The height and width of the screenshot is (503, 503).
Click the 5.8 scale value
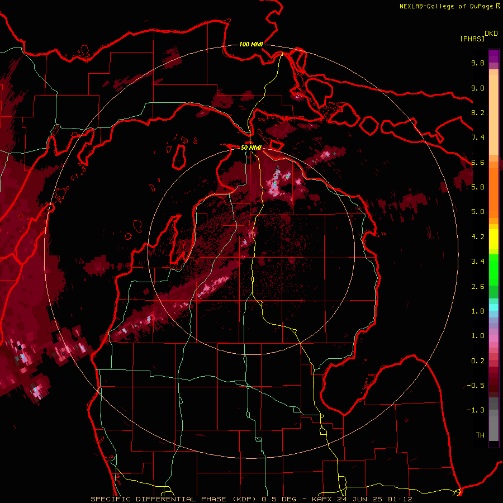click(478, 187)
